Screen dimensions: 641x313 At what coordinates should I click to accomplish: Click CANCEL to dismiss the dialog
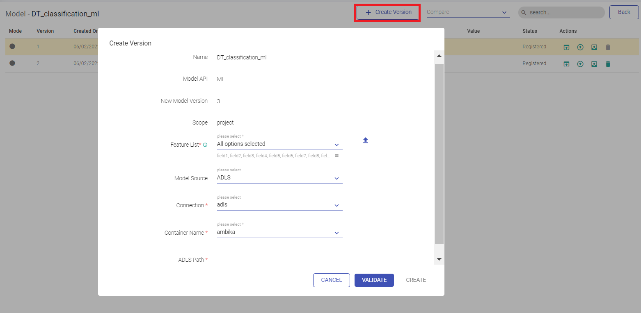tap(331, 280)
